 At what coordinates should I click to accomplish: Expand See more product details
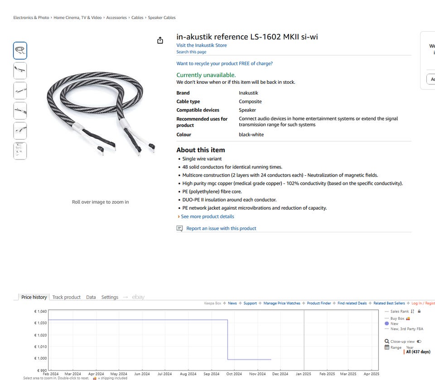(208, 216)
